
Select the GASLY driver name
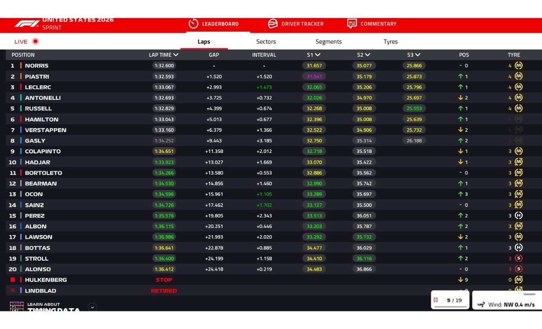click(x=35, y=141)
